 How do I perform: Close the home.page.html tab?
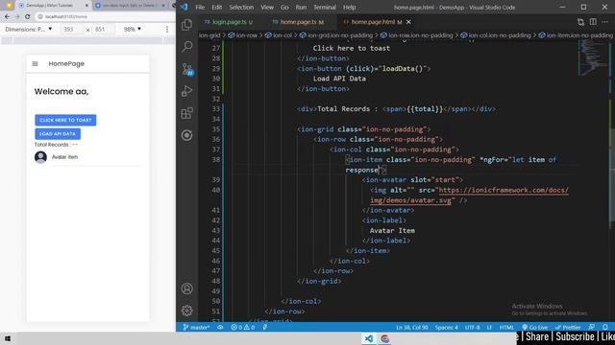408,22
